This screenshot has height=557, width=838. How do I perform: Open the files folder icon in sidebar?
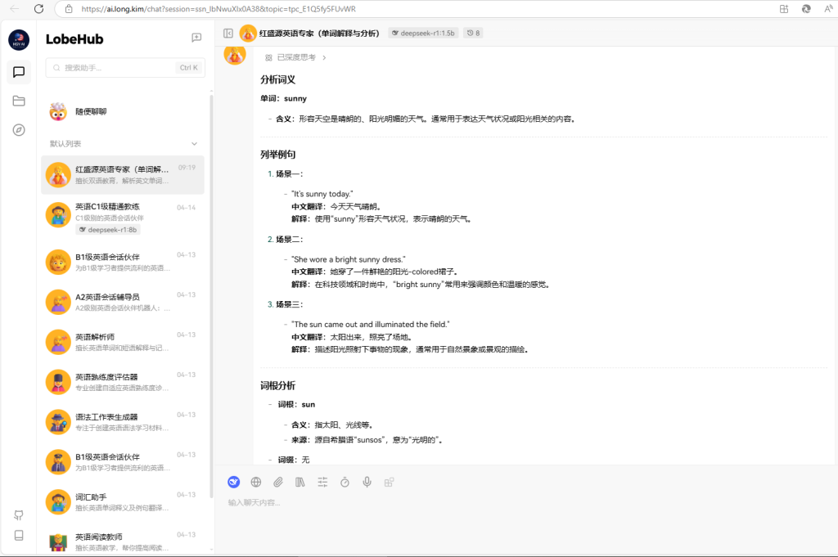[19, 101]
